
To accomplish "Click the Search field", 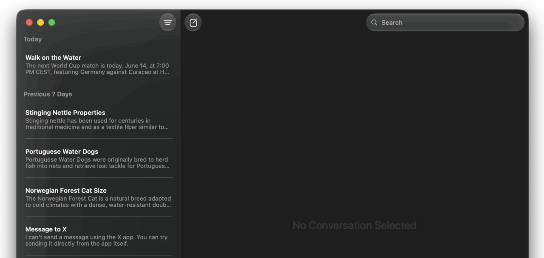I will click(445, 22).
